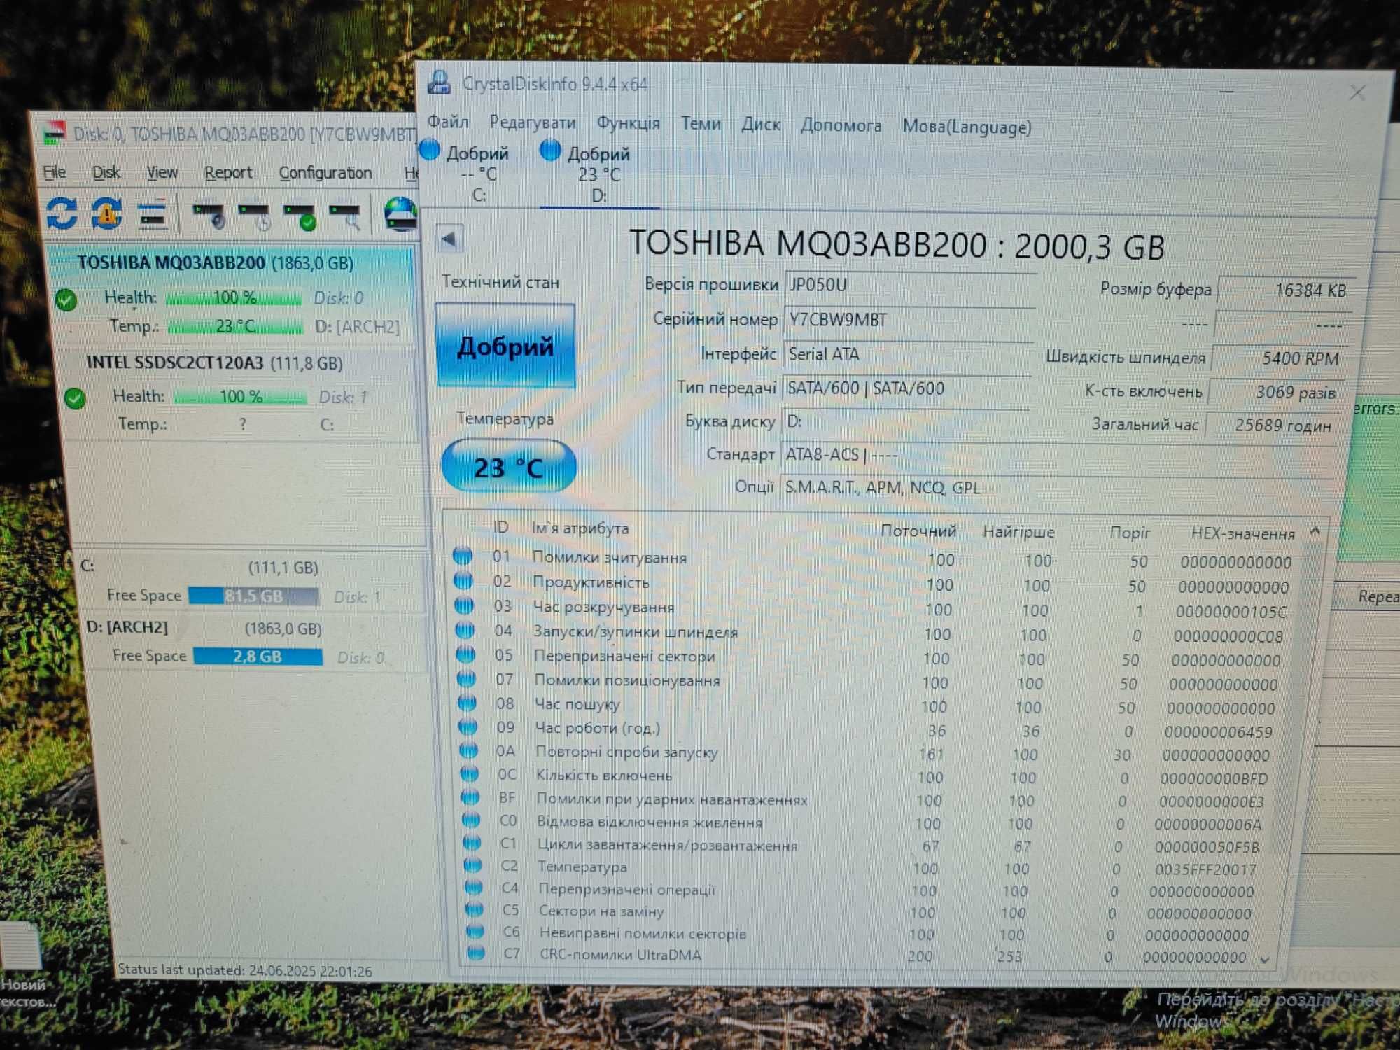Click the Добрий health status button

pyautogui.click(x=505, y=346)
